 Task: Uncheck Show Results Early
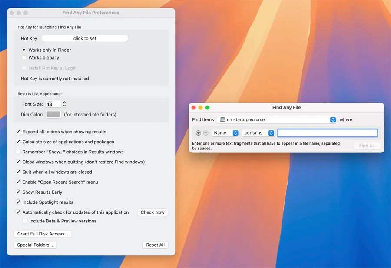(x=18, y=192)
